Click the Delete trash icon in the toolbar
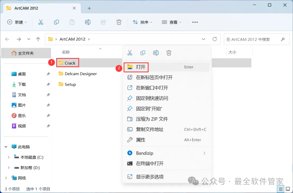 [119, 22]
